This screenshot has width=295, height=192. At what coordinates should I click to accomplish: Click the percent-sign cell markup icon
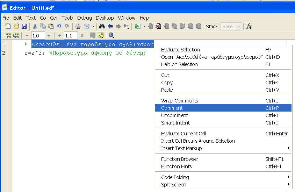coord(101,35)
